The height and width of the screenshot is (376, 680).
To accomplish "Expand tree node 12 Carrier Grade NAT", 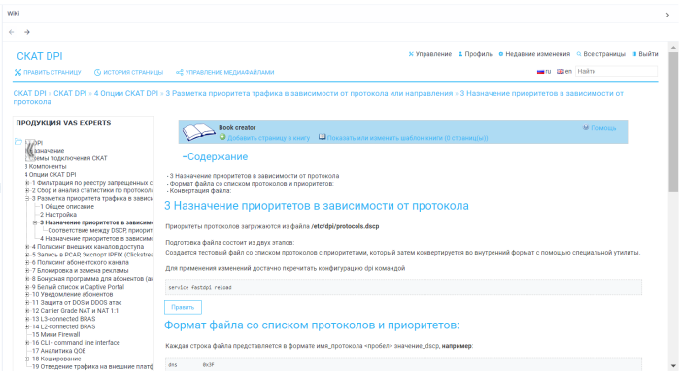I will 27,311.
